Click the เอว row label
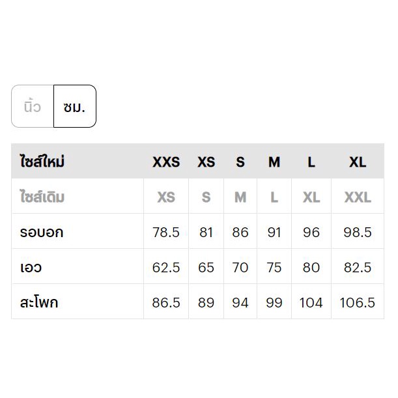The image size is (398, 398). point(31,267)
